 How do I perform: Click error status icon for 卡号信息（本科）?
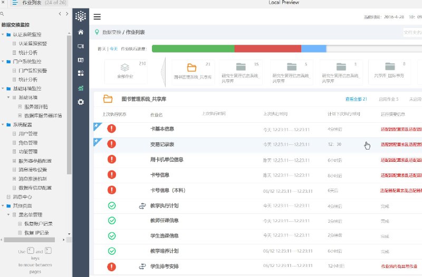111,190
